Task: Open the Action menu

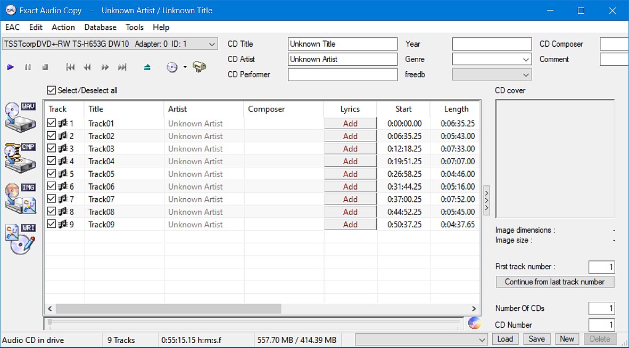Action: (x=63, y=27)
